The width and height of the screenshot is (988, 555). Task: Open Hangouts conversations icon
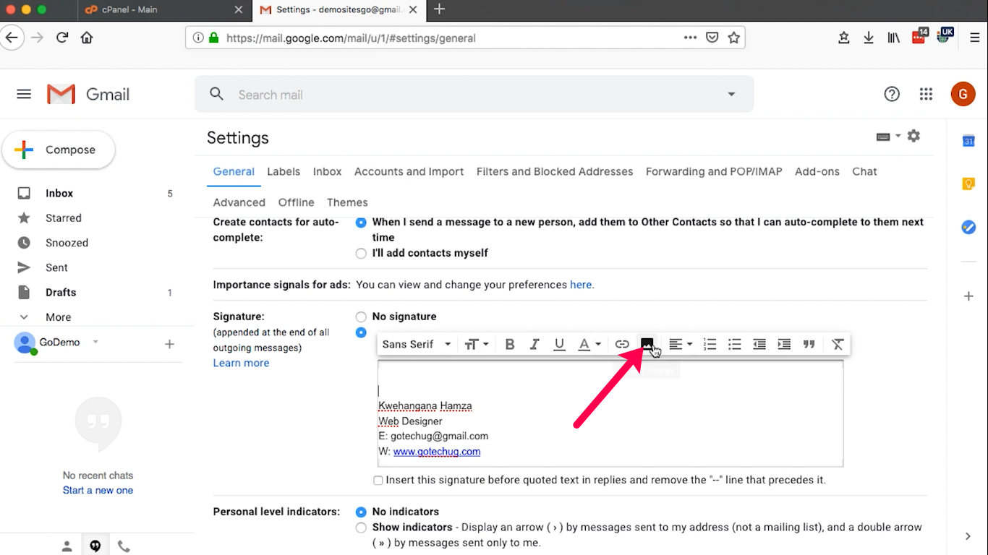95,546
